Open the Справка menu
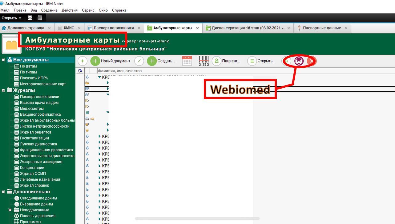This screenshot has height=224, width=395. 119,10
